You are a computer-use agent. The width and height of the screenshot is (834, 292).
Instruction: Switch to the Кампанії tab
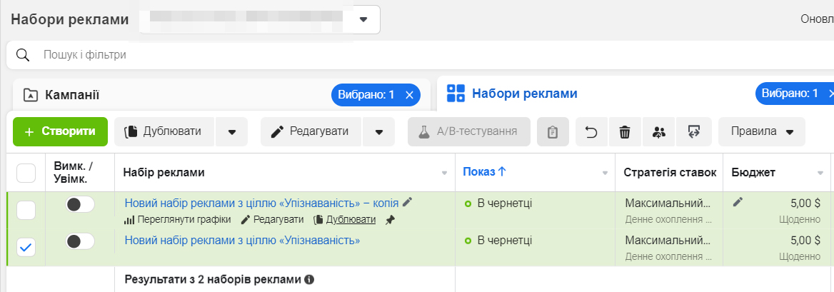point(221,95)
